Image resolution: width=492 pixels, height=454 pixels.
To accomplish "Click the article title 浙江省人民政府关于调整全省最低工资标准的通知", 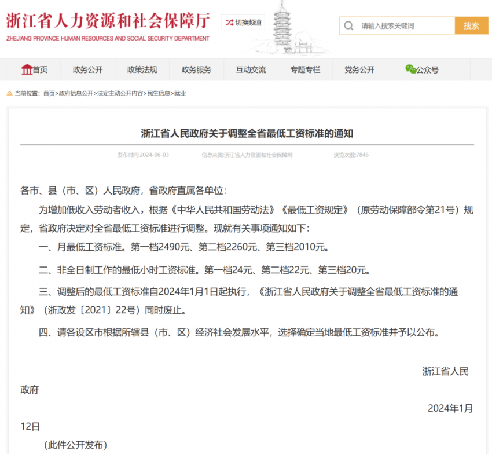I will click(247, 133).
